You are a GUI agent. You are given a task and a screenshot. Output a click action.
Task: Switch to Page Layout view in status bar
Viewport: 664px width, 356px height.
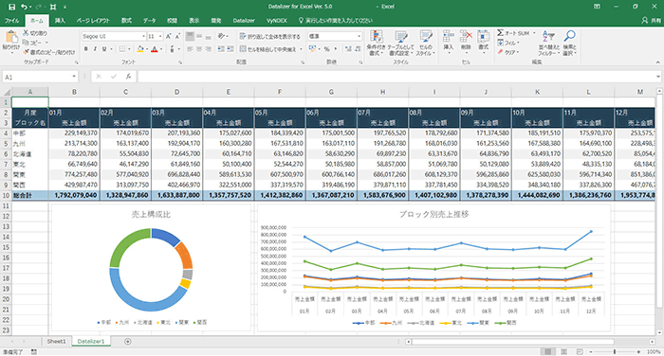tap(563, 352)
